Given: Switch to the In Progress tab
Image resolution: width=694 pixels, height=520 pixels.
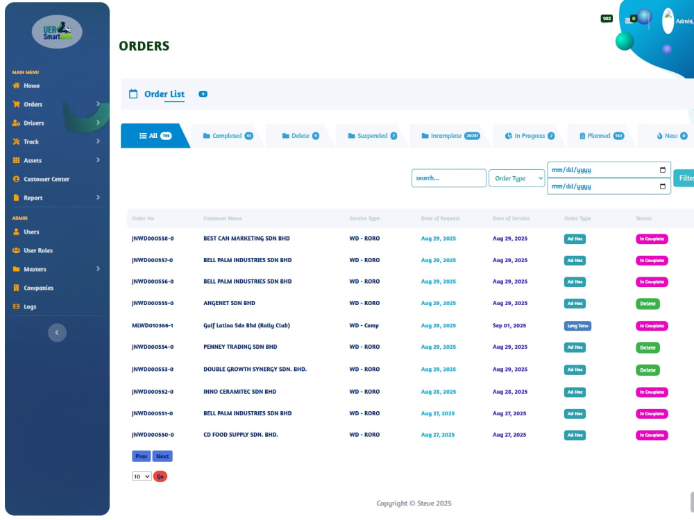Looking at the screenshot, I should point(530,136).
